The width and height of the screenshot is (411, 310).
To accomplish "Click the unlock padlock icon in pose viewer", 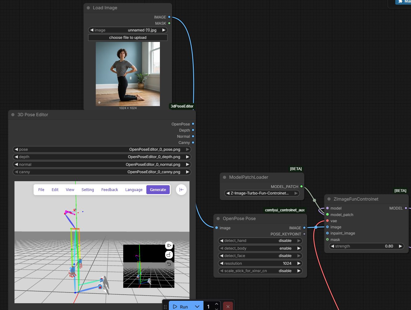I will 169,255.
